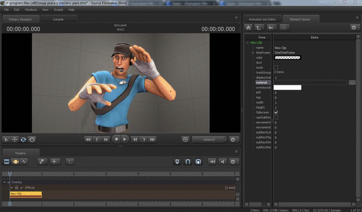Collapse the Overlay track group
362x212 pixels.
5,182
